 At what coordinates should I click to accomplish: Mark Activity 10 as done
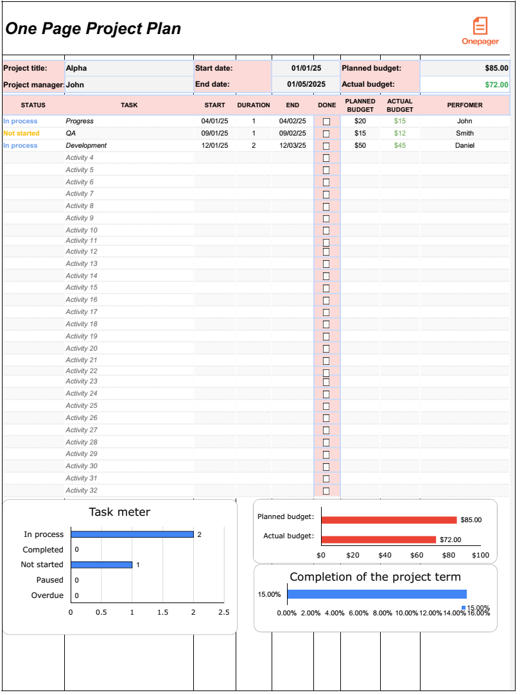coord(326,231)
